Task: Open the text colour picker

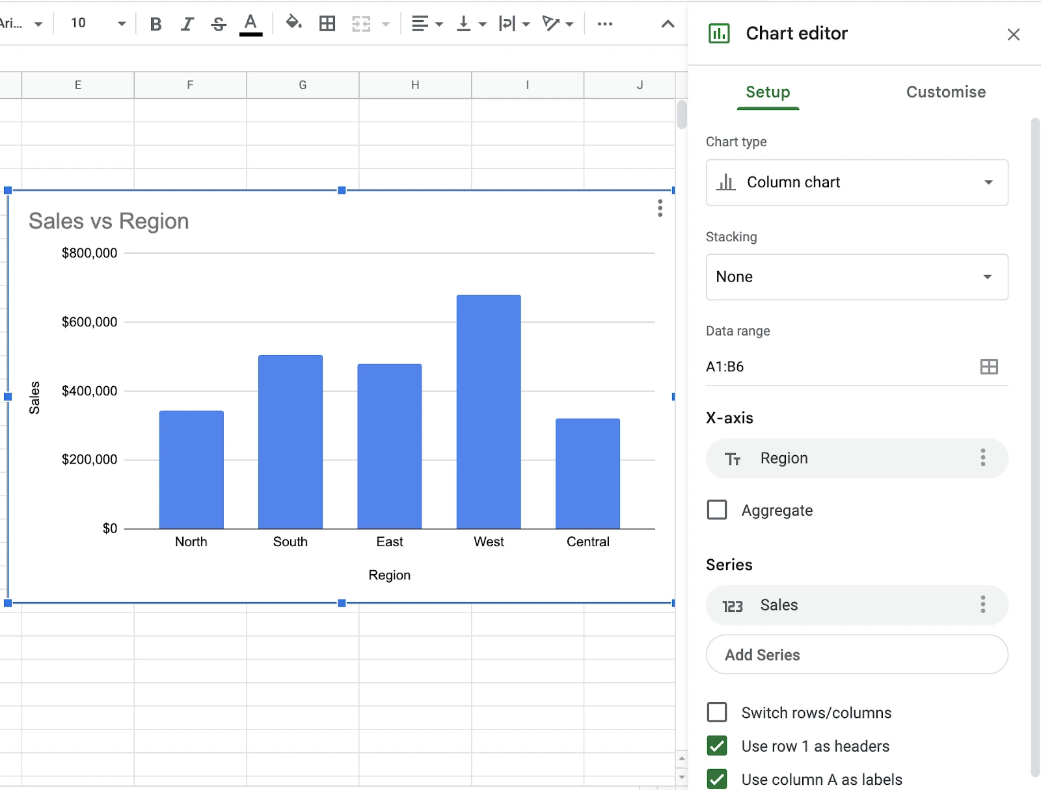Action: coord(250,24)
